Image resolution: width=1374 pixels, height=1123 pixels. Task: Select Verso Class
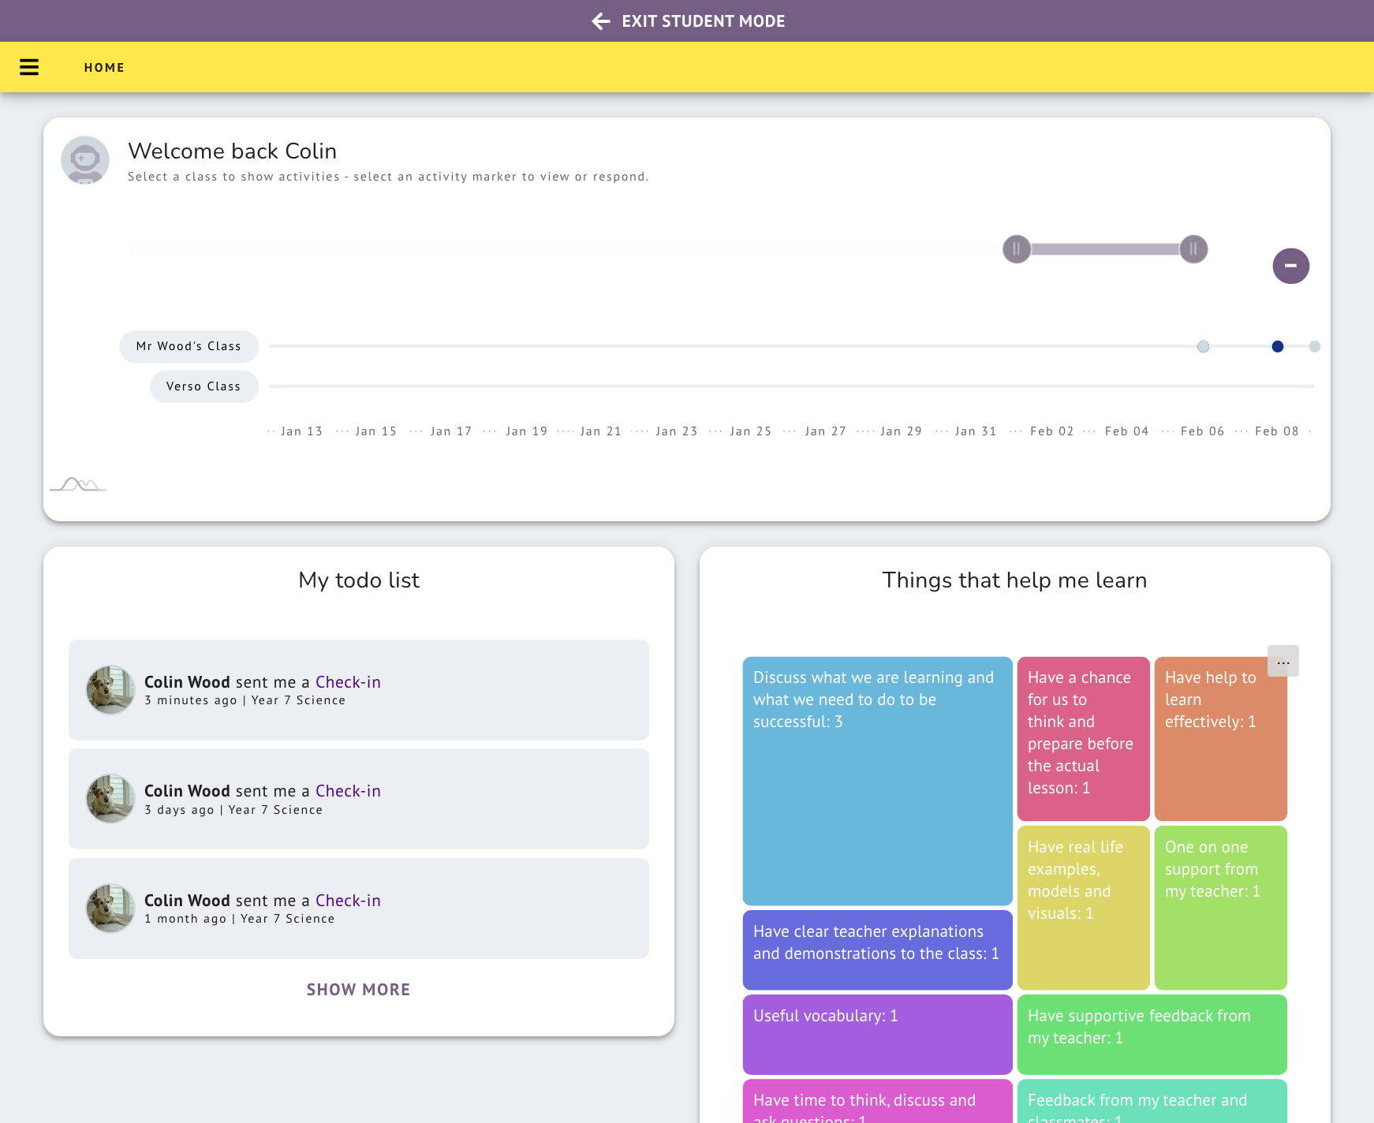[x=203, y=386]
